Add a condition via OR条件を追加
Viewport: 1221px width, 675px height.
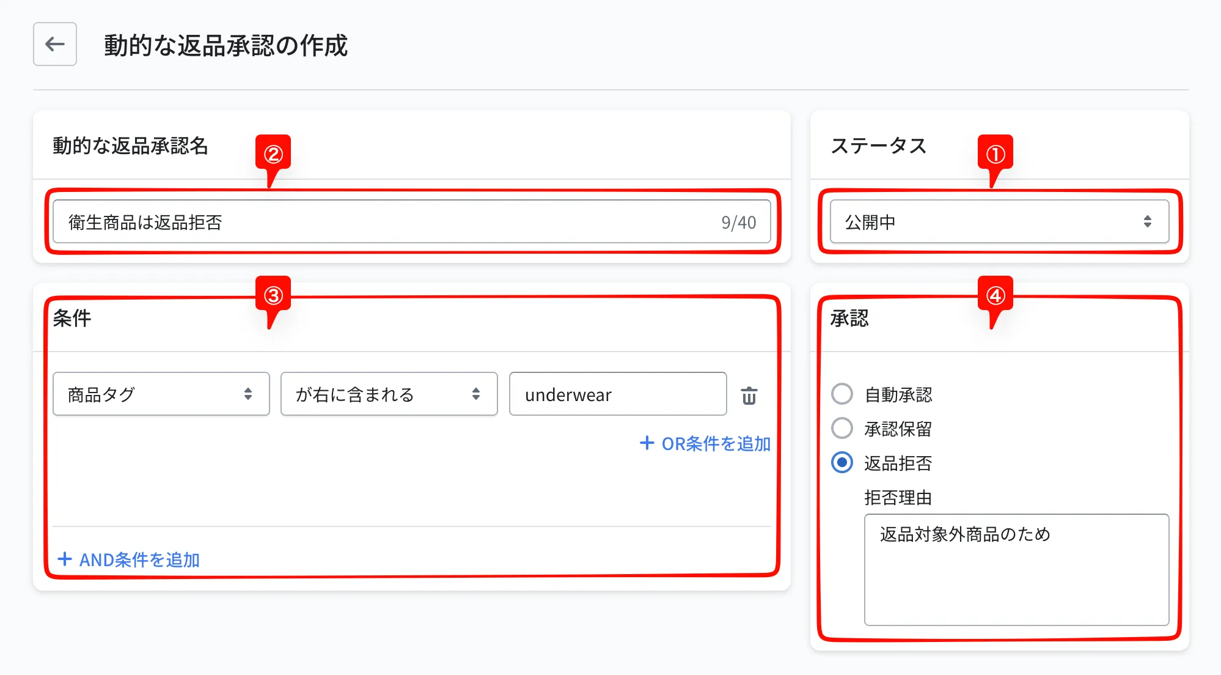[705, 443]
